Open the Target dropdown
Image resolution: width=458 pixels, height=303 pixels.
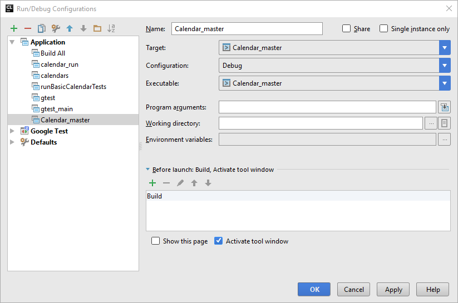pyautogui.click(x=444, y=48)
